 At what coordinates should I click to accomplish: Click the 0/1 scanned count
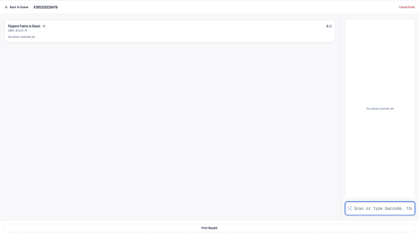pos(329,26)
